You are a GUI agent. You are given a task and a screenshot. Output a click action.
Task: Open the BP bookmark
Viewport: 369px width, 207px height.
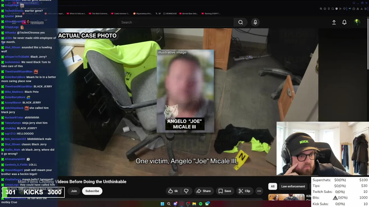(158, 14)
